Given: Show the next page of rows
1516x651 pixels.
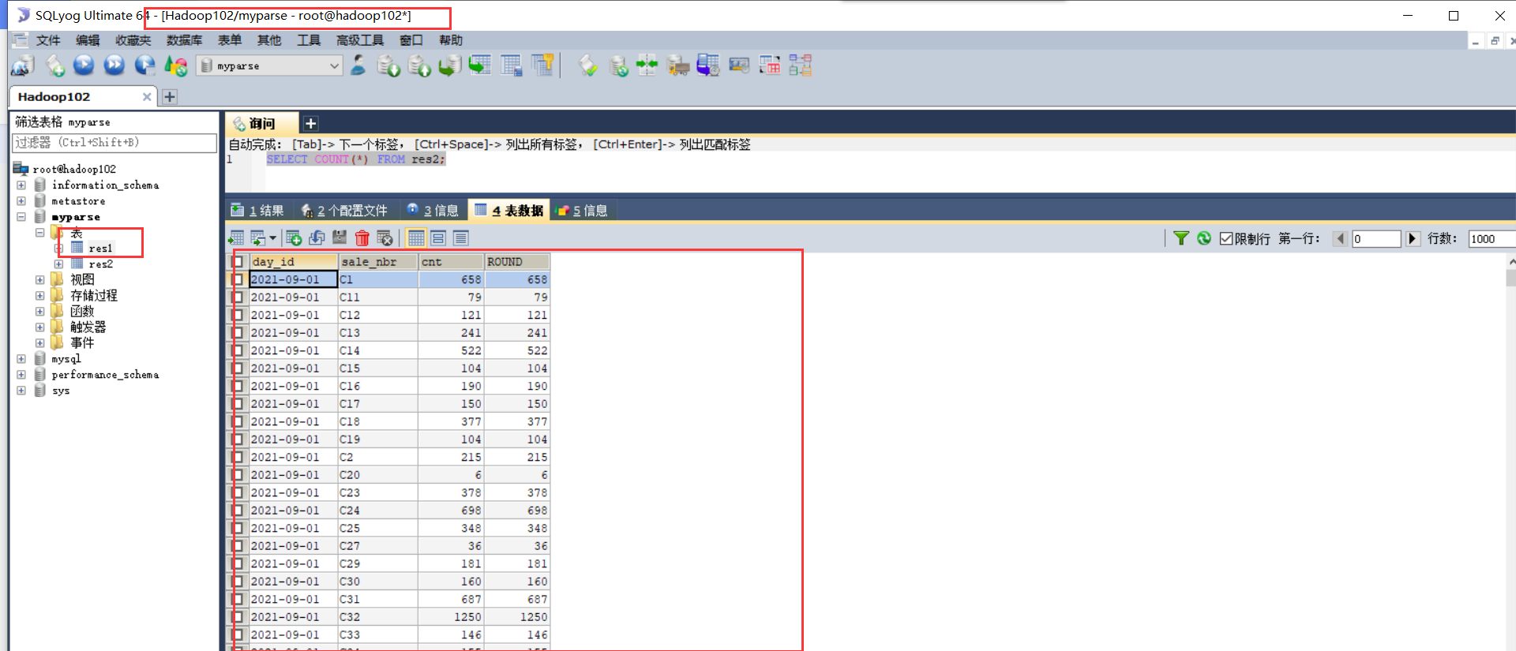Looking at the screenshot, I should tap(1413, 238).
